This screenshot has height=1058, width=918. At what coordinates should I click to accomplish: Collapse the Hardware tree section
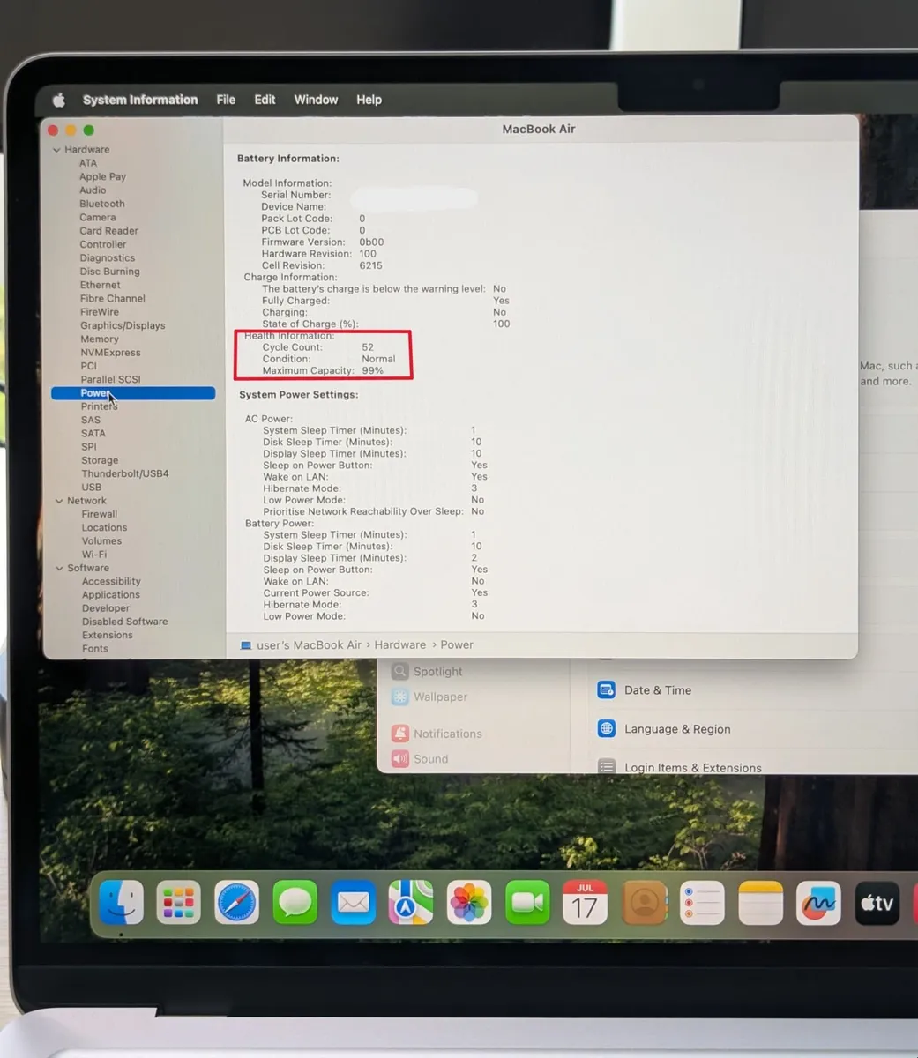pyautogui.click(x=57, y=150)
